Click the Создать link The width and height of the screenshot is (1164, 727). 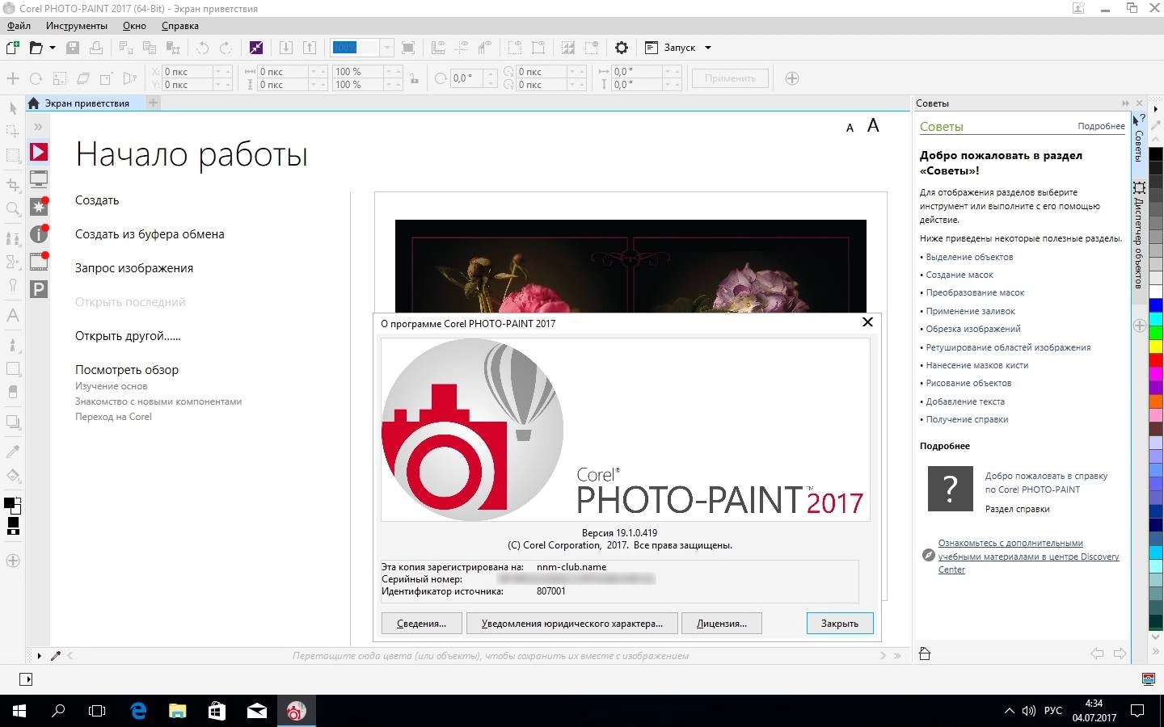pos(97,200)
